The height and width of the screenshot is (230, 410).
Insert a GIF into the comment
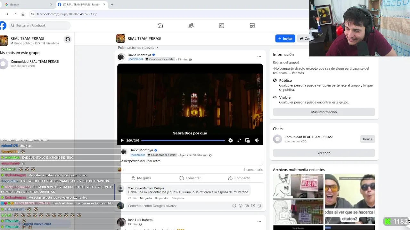tap(253, 206)
